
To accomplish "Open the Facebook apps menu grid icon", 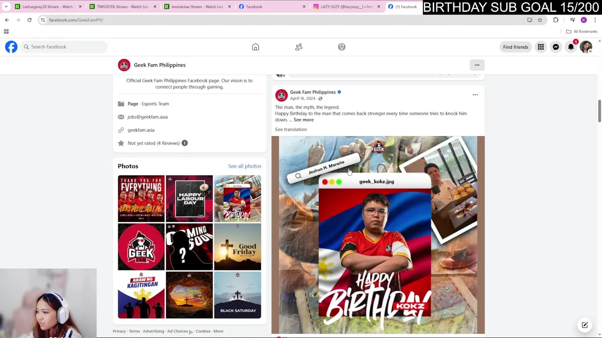I will tap(541, 47).
